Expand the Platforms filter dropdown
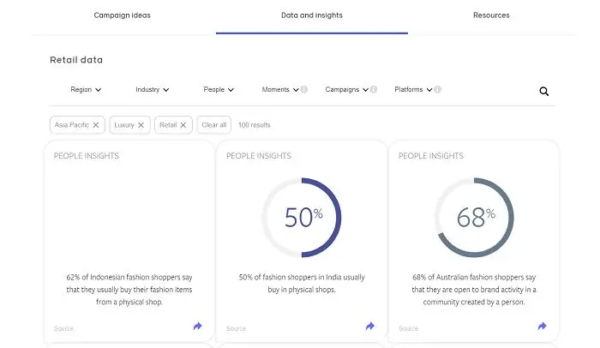The width and height of the screenshot is (600, 348). 413,89
